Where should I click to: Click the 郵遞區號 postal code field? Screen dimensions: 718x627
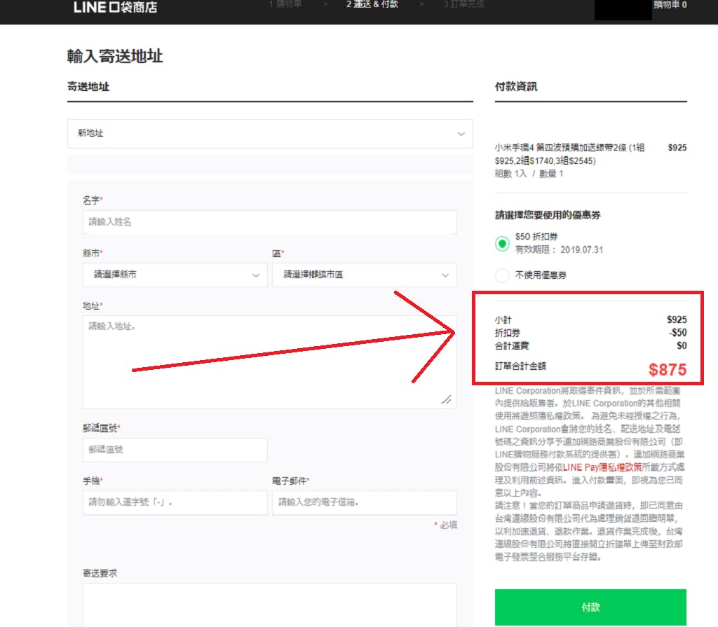click(x=175, y=450)
